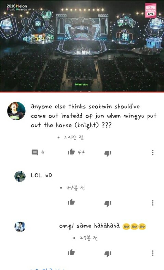Open more options for seokmin comment

coord(153,153)
